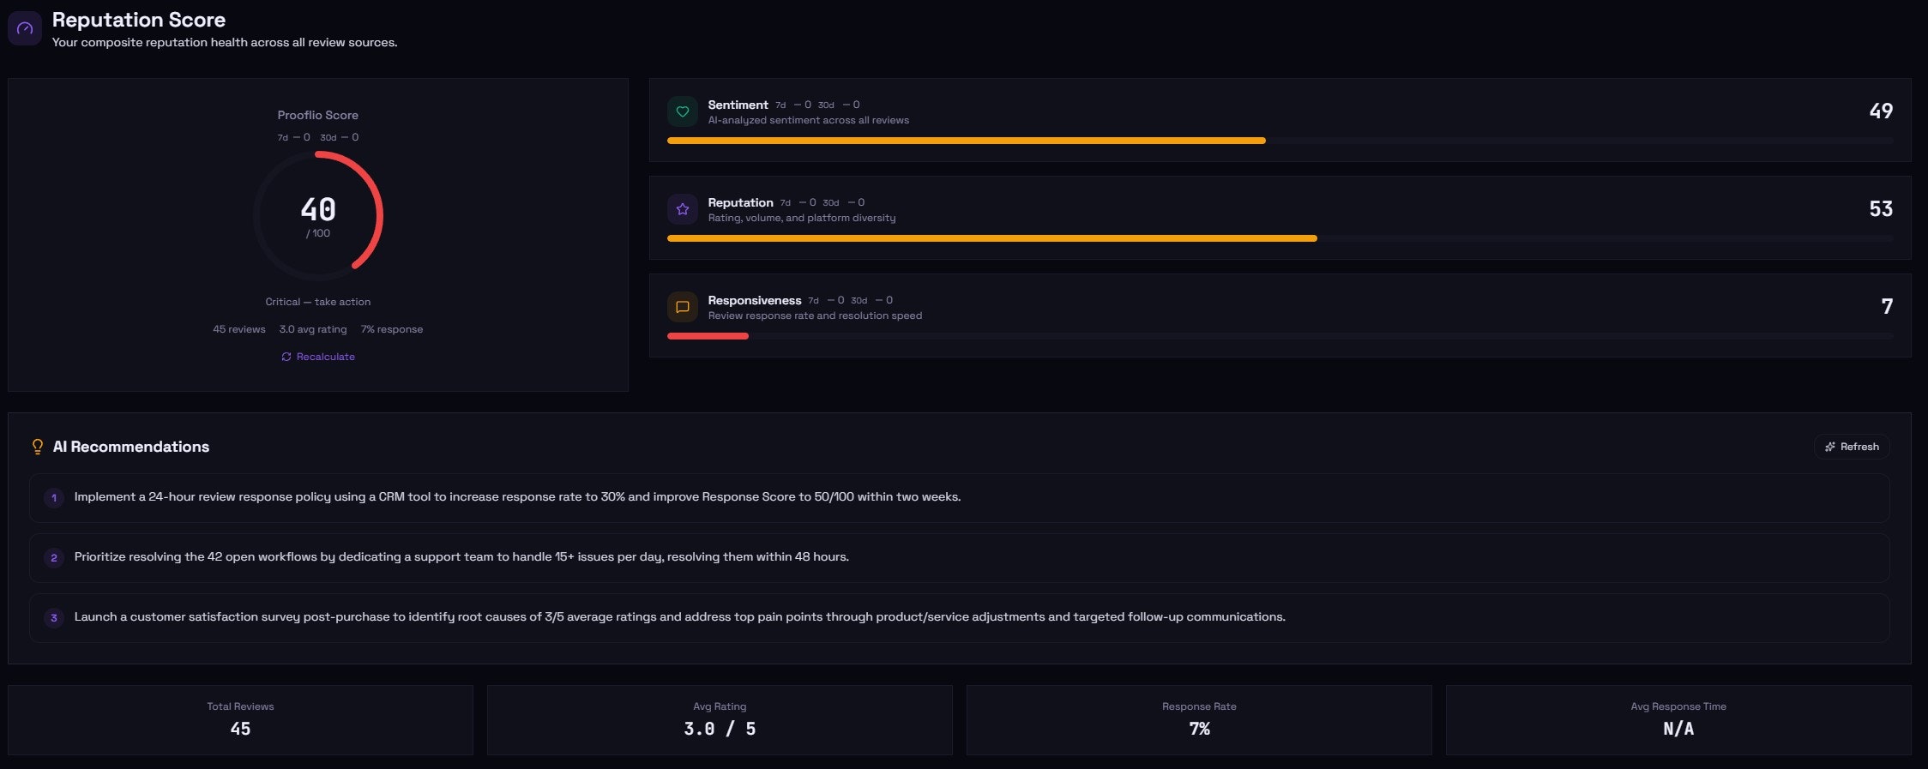Viewport: 1928px width, 769px height.
Task: Click the Response Rate 7% stat card
Action: click(1198, 719)
